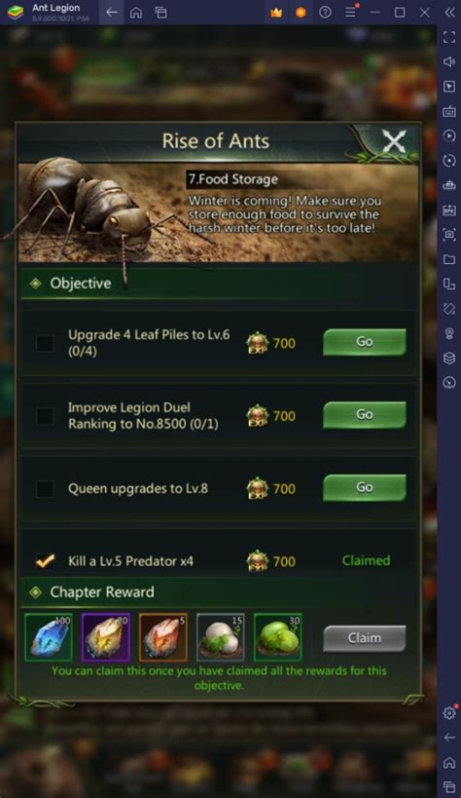Viewport: 461px width, 798px height.
Task: Click the Chapter Reward Claim button
Action: [365, 638]
